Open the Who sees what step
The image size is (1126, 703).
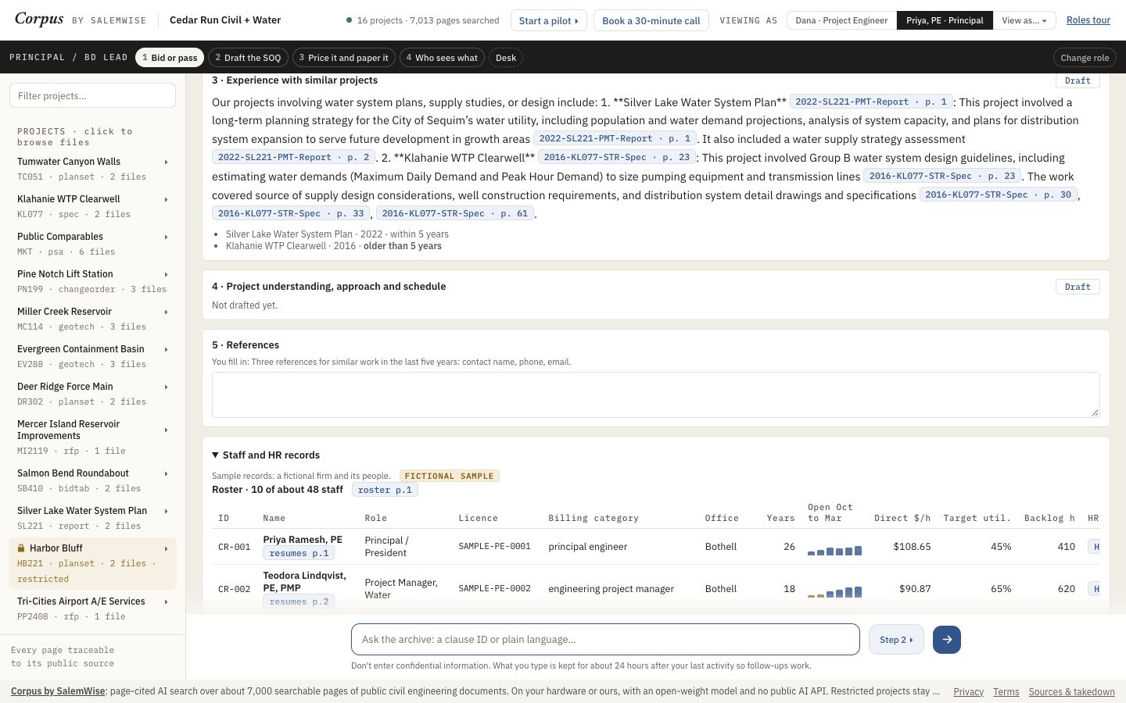(442, 58)
